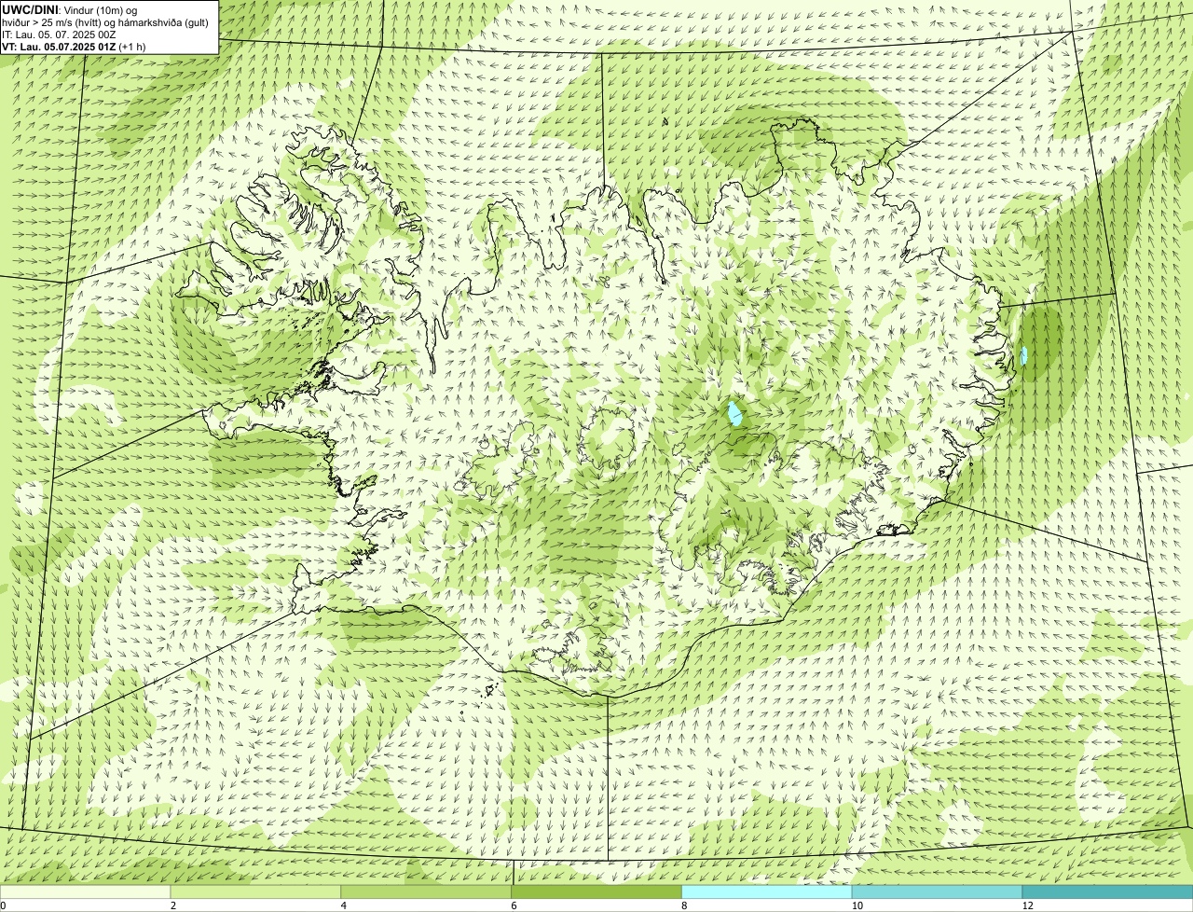Click the small cyan wind patch off the east coast
The height and width of the screenshot is (912, 1193).
click(1023, 355)
